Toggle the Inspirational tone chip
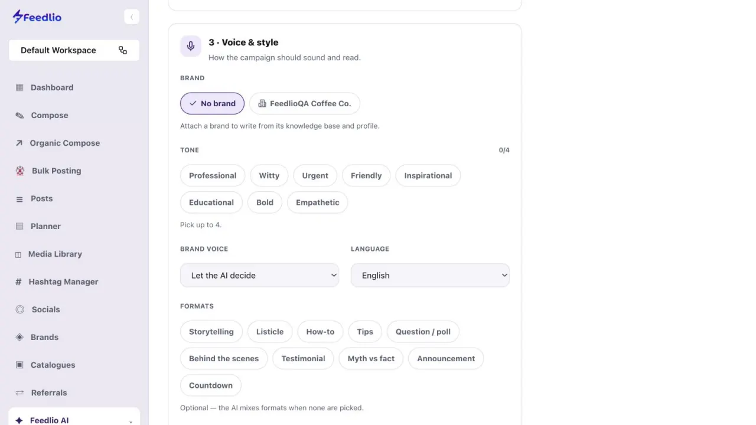Image resolution: width=756 pixels, height=425 pixels. [x=428, y=175]
